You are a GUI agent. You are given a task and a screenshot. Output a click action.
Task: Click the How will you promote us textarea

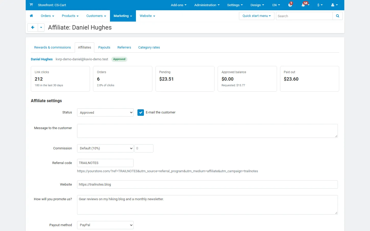click(207, 205)
